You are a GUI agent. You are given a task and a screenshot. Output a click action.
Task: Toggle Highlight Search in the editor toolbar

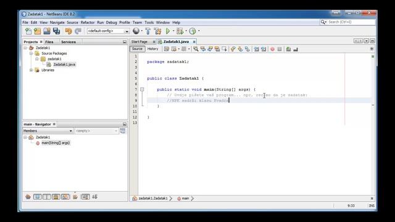coord(217,49)
